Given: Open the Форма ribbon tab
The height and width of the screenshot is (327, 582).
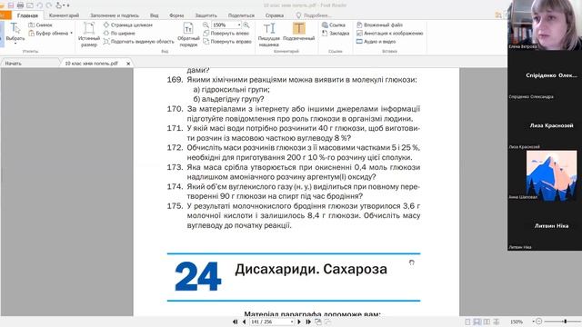Looking at the screenshot, I should click(x=176, y=15).
